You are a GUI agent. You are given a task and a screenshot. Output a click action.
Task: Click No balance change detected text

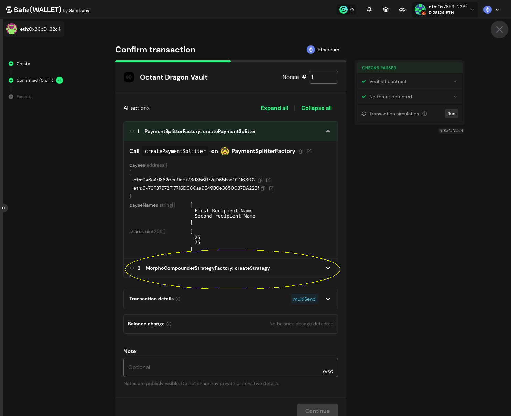(x=301, y=324)
